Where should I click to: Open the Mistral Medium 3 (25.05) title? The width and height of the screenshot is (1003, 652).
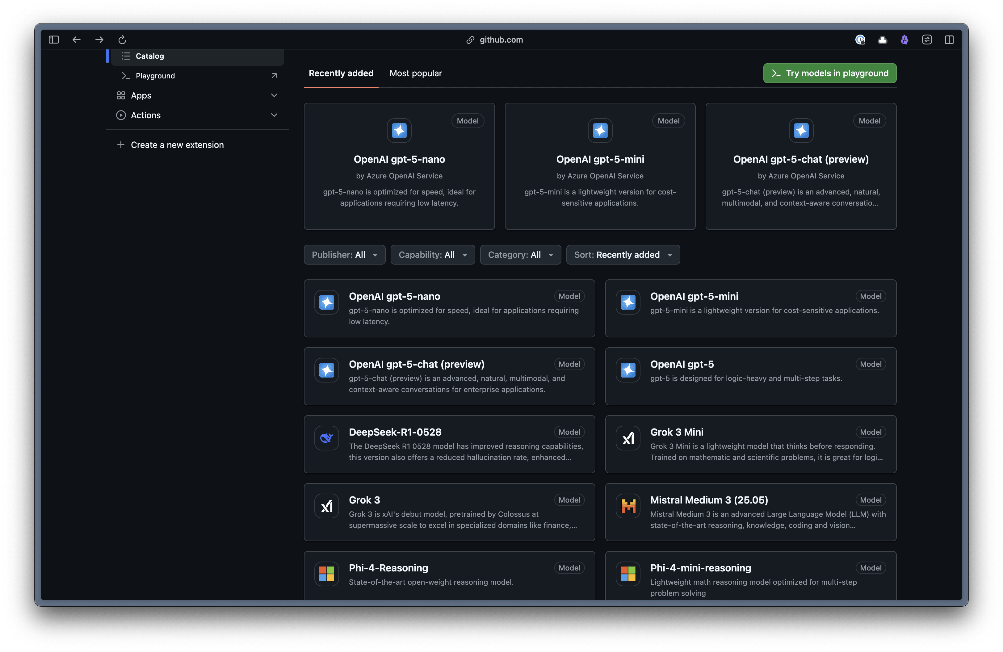pyautogui.click(x=709, y=500)
